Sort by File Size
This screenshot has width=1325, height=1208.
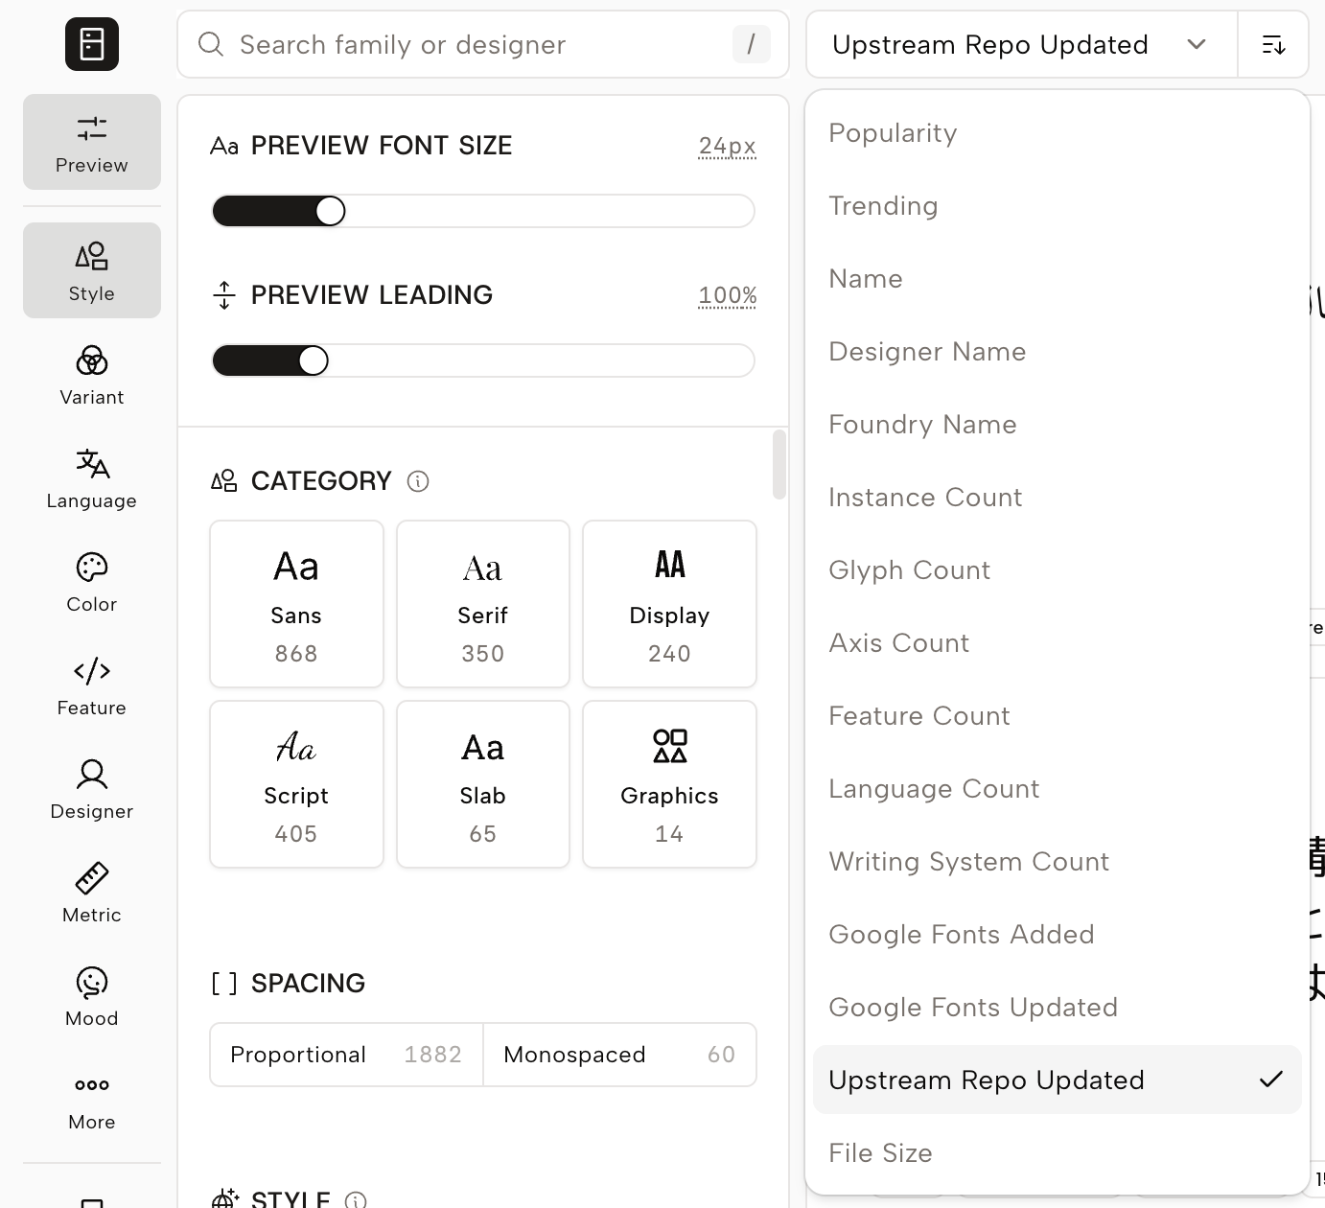1057,1153
